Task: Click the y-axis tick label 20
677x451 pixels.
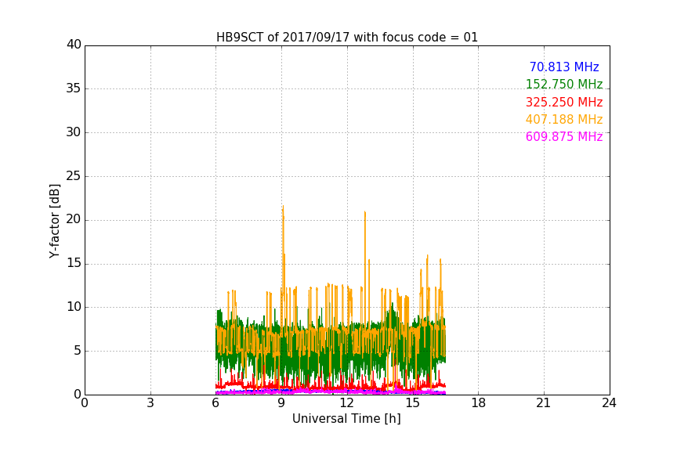Action: (x=74, y=219)
